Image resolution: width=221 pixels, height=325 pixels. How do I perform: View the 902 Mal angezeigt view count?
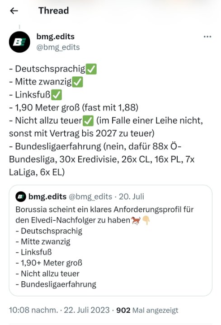tap(147, 310)
